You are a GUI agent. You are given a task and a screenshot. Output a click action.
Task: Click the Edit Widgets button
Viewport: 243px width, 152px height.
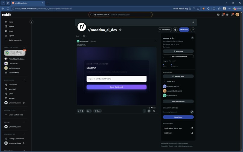tap(178, 117)
